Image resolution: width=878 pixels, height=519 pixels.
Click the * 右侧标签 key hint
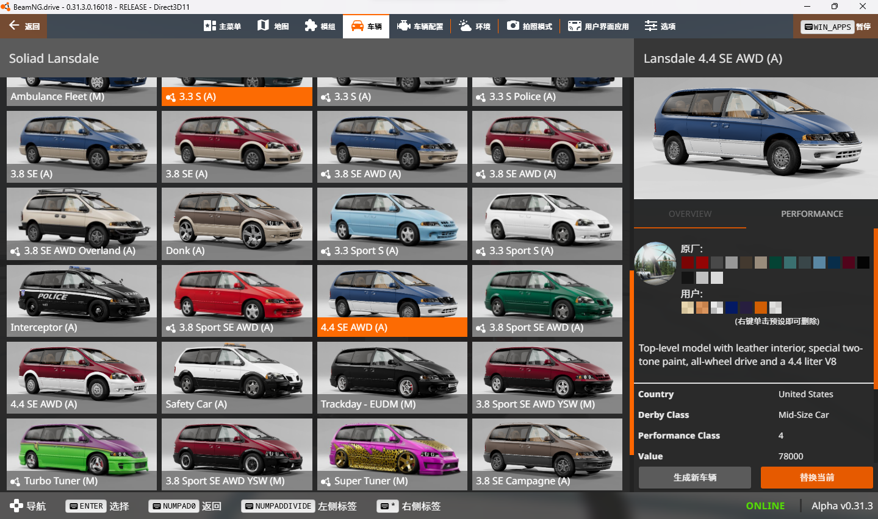click(x=409, y=506)
